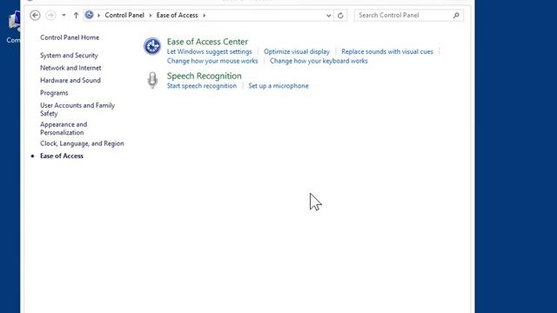Go back with the Back arrow button
Image resolution: width=557 pixels, height=313 pixels.
[35, 16]
